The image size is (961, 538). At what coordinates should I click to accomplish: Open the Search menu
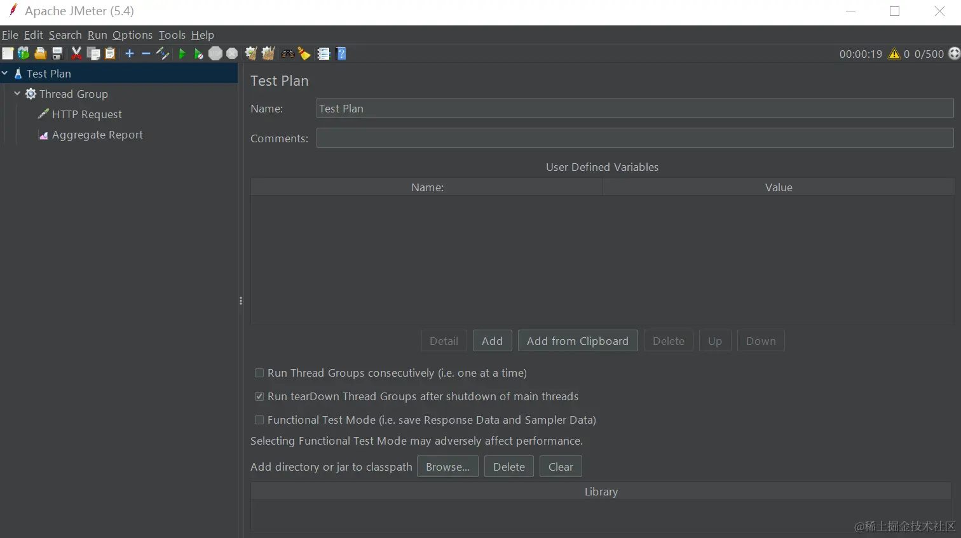[x=65, y=35]
